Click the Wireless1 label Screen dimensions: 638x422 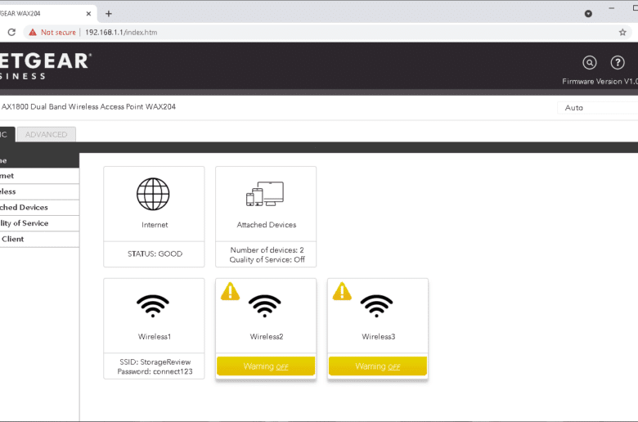click(x=155, y=337)
